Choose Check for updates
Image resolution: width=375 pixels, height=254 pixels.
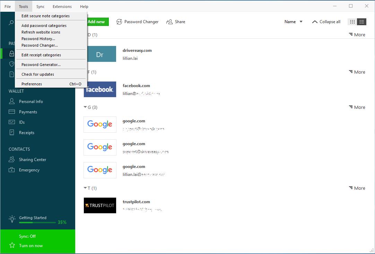[x=51, y=74]
